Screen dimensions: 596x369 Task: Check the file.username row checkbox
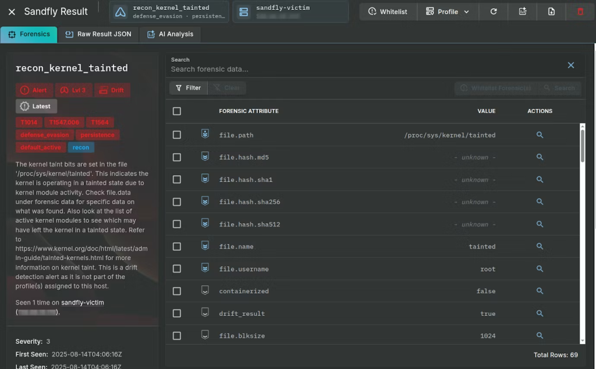click(x=177, y=269)
